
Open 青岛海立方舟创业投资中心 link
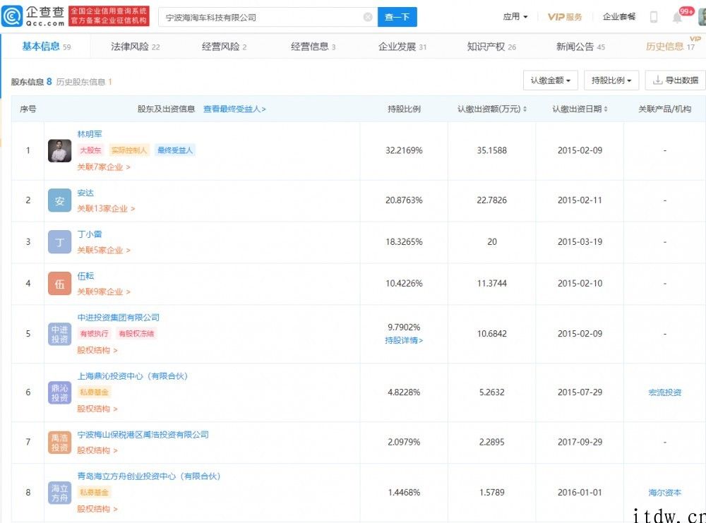point(149,476)
